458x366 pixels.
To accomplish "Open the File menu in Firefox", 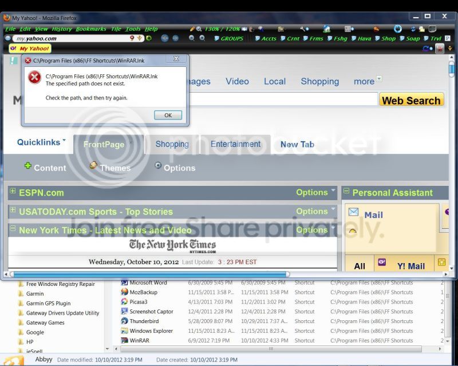I will [x=10, y=29].
